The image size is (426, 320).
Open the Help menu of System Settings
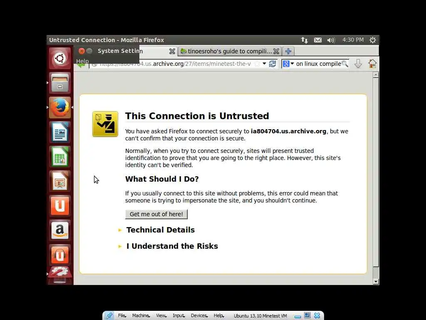[82, 61]
